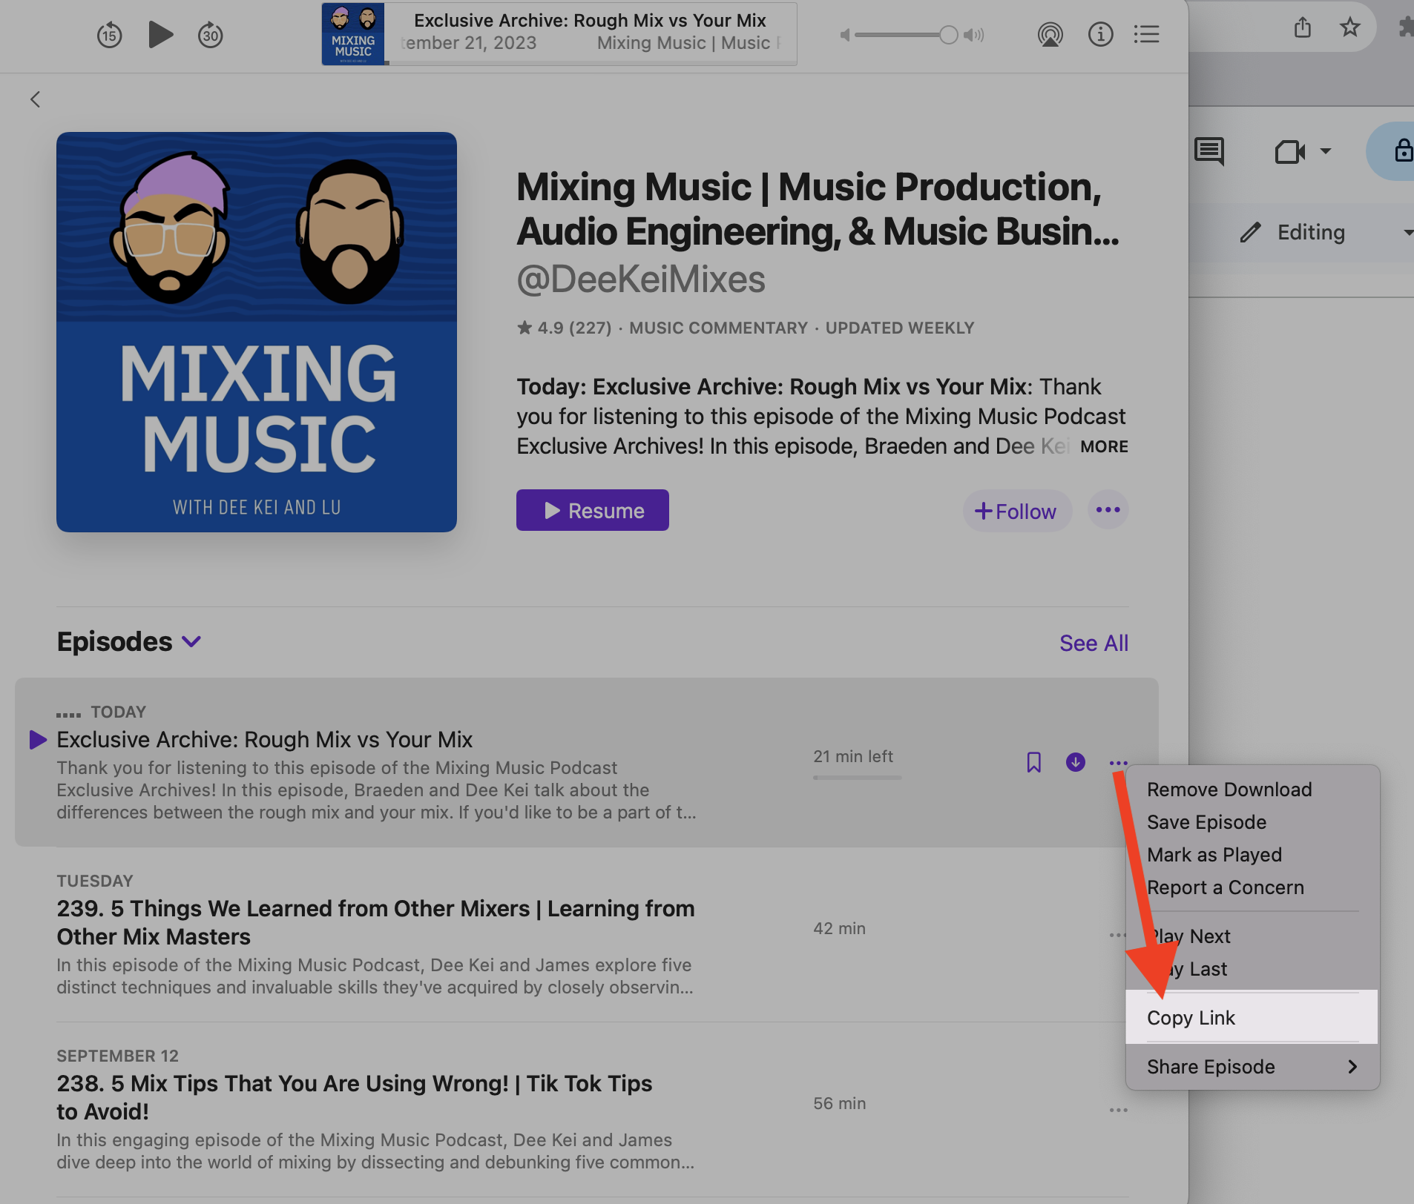
Task: Open the ellipsis menu for Rough Mix episode
Action: (x=1119, y=763)
